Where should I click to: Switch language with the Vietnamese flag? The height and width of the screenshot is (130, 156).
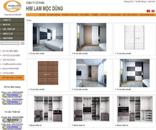point(148,11)
